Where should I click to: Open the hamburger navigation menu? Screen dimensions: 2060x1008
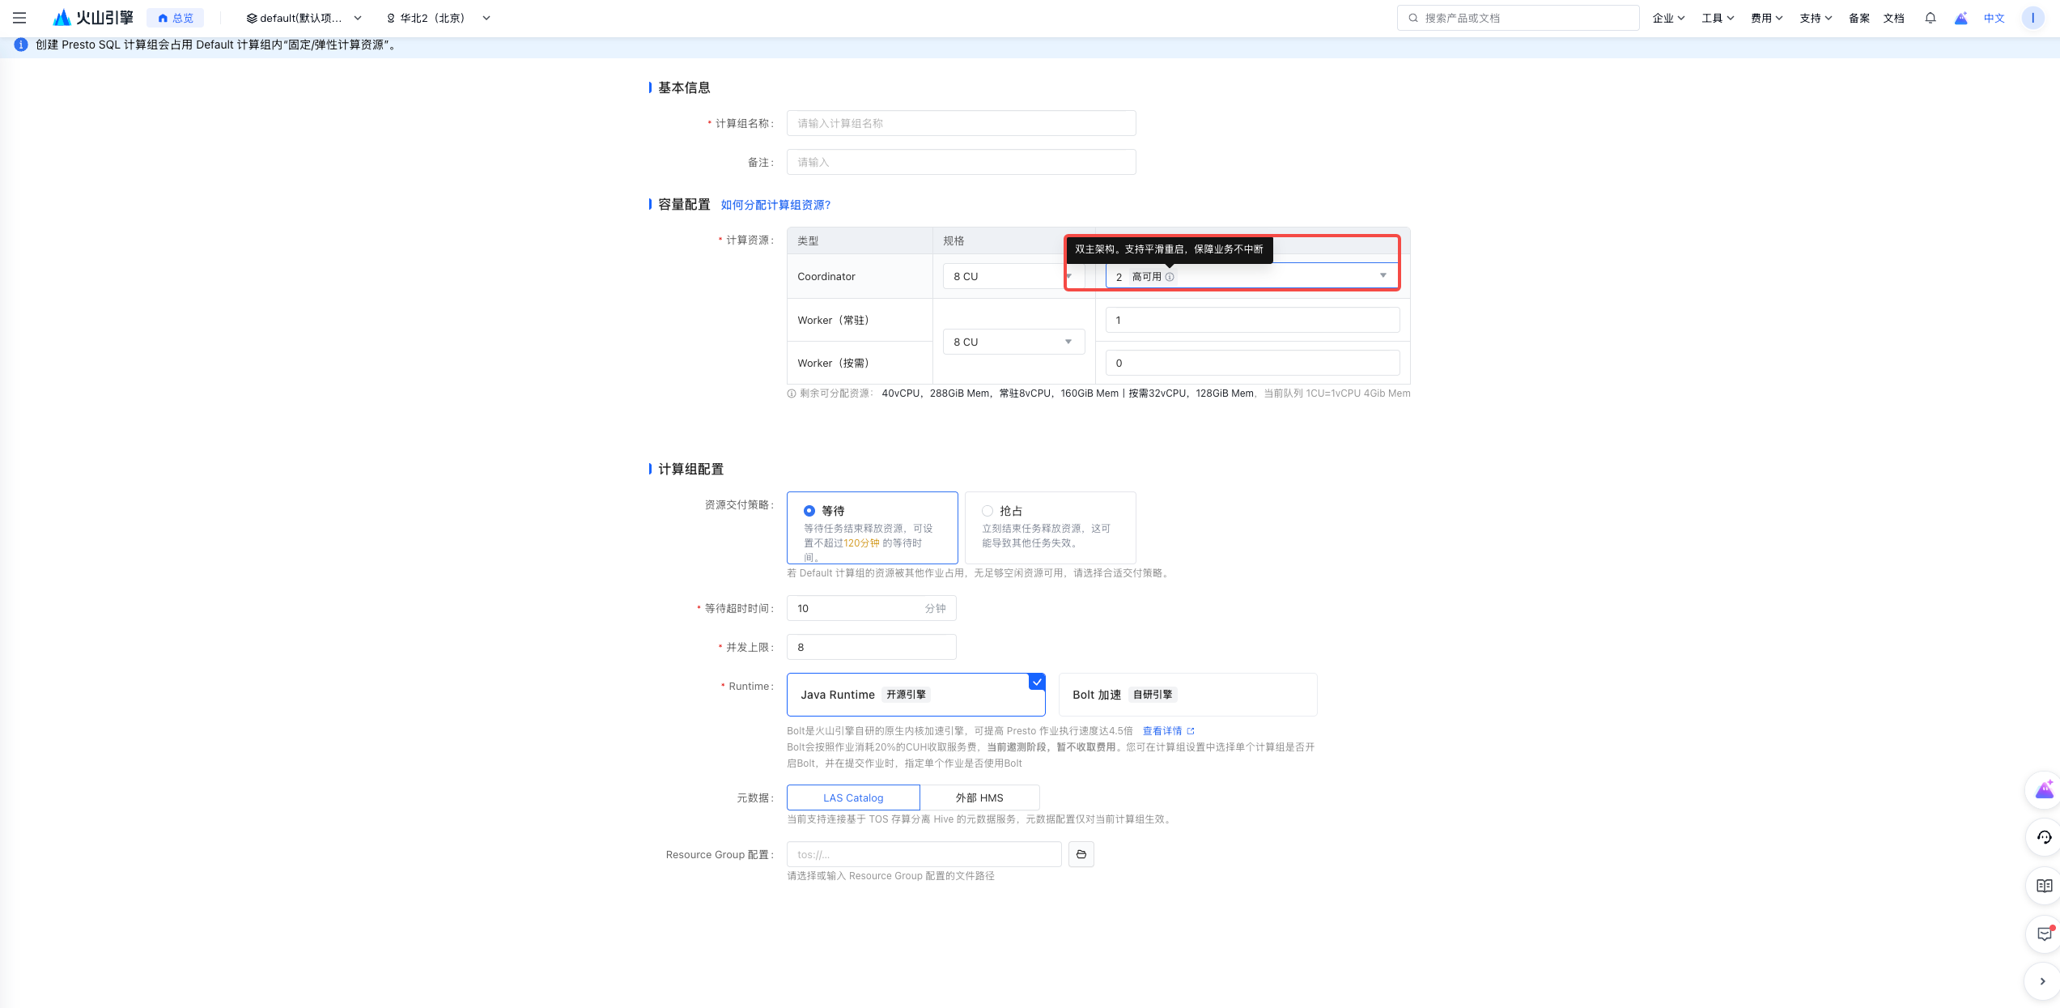pos(19,18)
